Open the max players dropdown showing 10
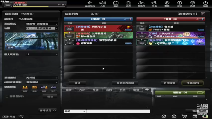This screenshot has width=212, height=119. [42, 54]
